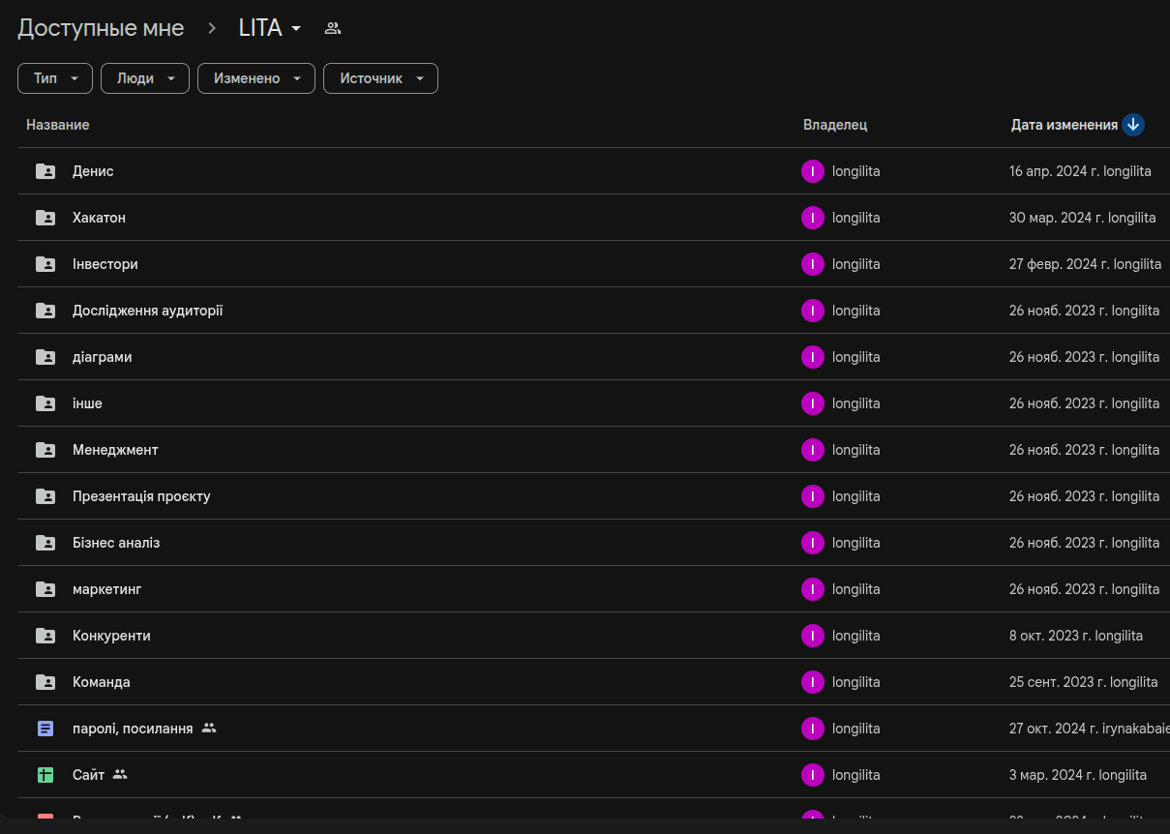
Task: Go to Доступные мне breadcrumb
Action: click(101, 28)
